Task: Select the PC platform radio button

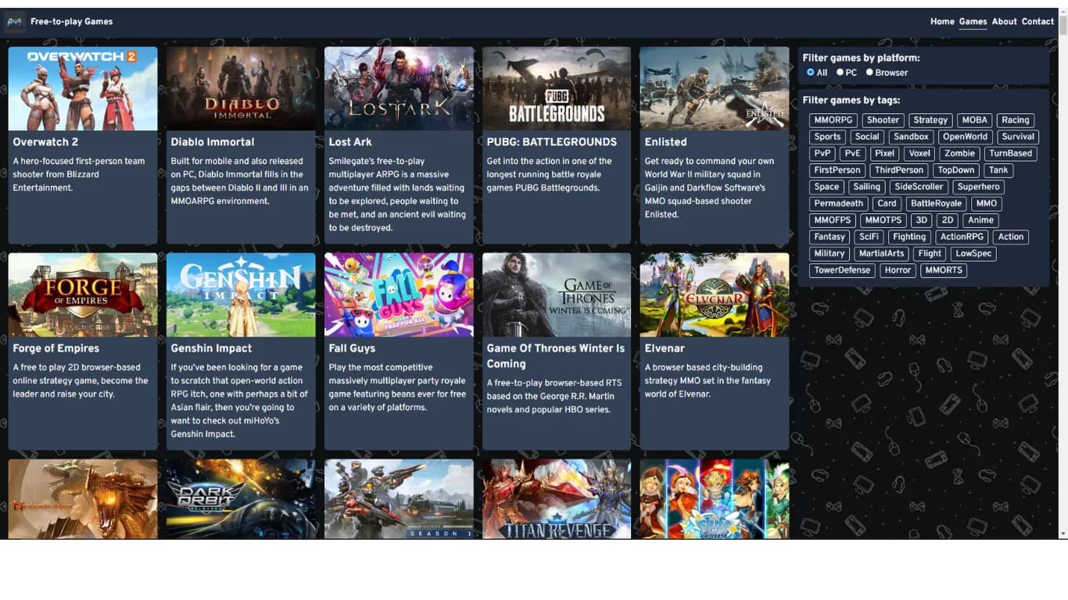Action: (x=840, y=72)
